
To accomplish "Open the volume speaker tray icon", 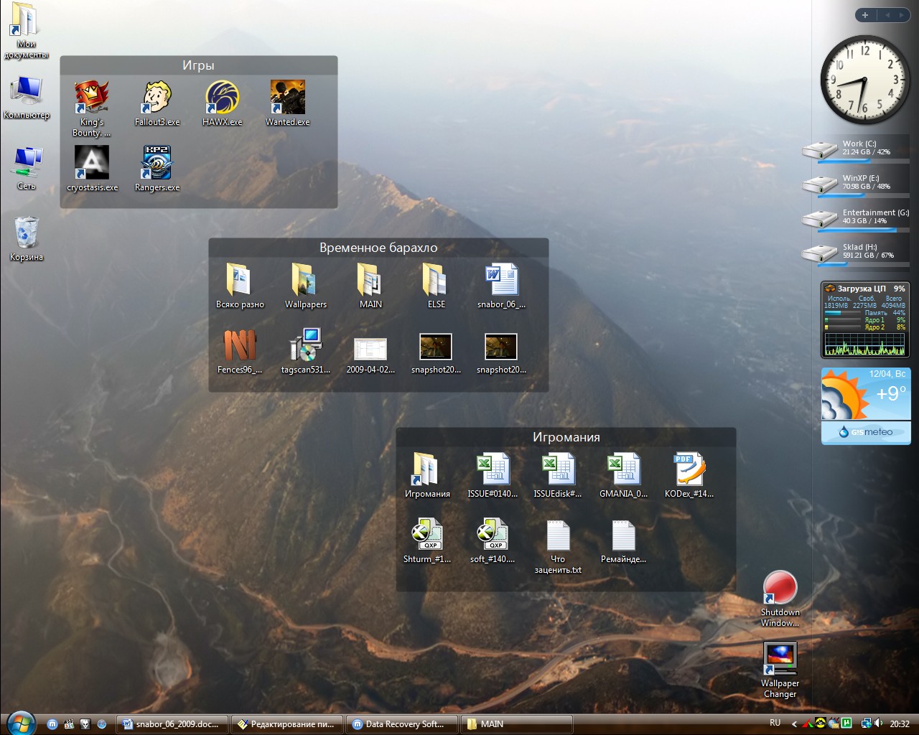I will coord(879,723).
